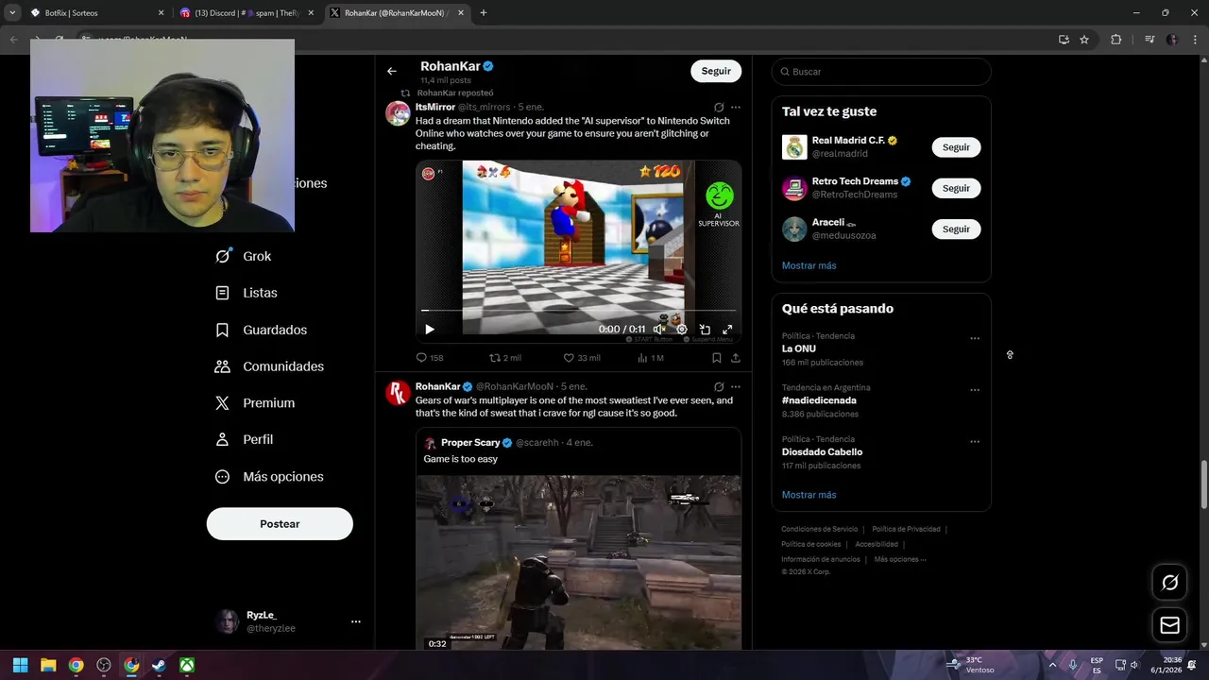
Task: Open Política de cookies link
Action: click(x=811, y=544)
